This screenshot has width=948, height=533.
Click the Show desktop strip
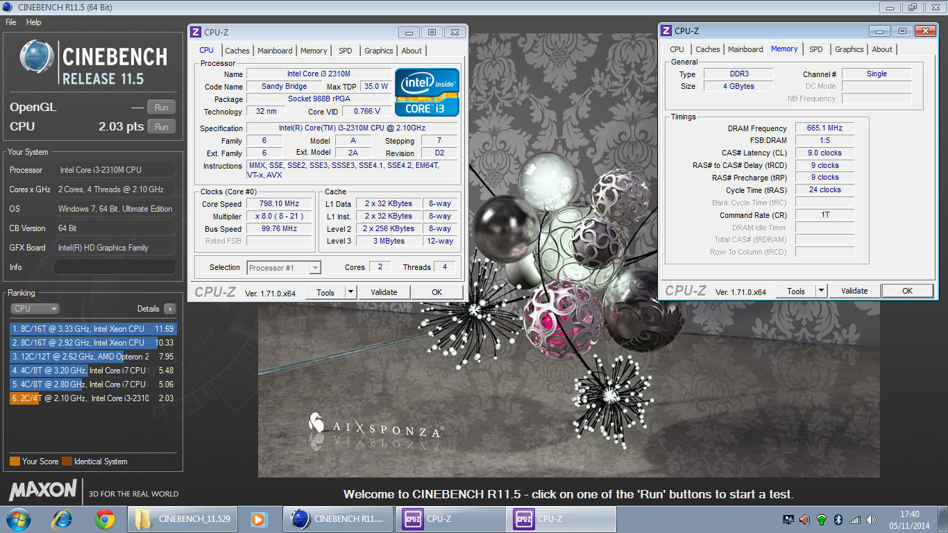[943, 519]
